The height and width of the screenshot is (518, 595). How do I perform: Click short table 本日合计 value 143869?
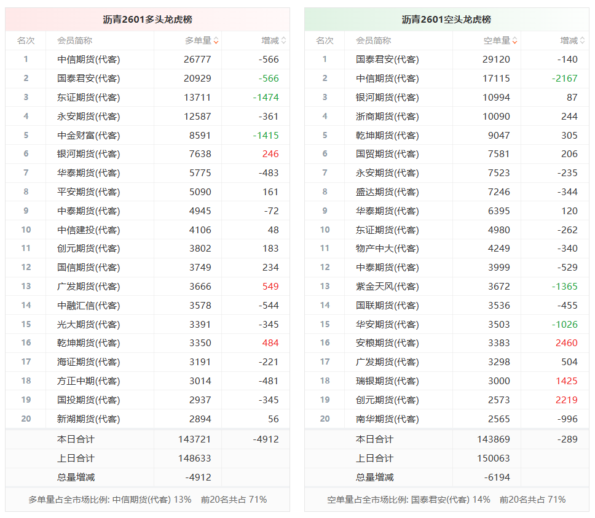[494, 439]
